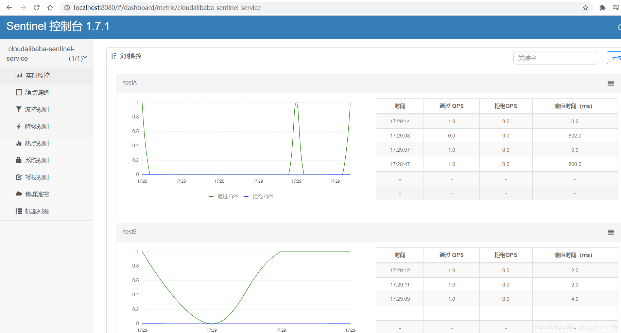Open 降级规则 menu item

[x=47, y=126]
